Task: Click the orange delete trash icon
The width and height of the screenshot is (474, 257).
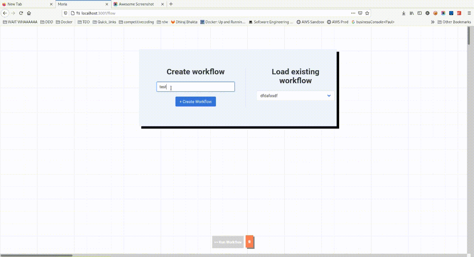Action: [249, 241]
